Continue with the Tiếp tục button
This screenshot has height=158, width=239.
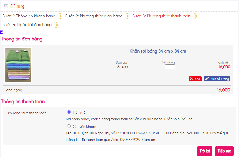pos(224,151)
